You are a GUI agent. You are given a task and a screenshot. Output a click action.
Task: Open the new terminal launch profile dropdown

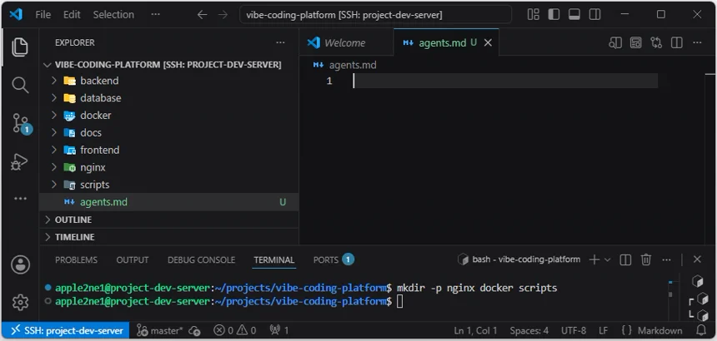(608, 259)
